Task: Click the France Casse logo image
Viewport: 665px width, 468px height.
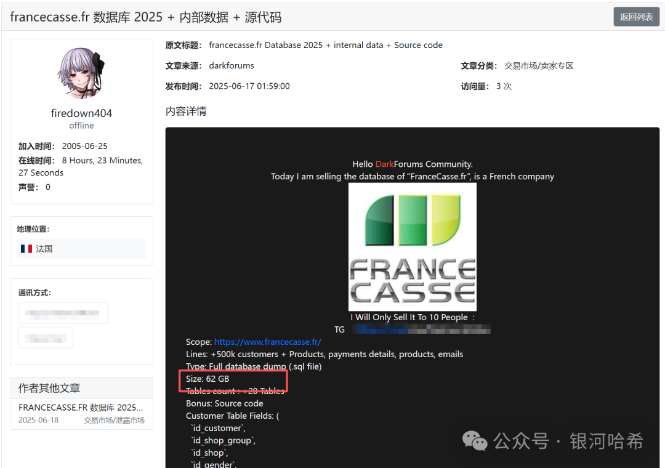Action: tap(412, 247)
